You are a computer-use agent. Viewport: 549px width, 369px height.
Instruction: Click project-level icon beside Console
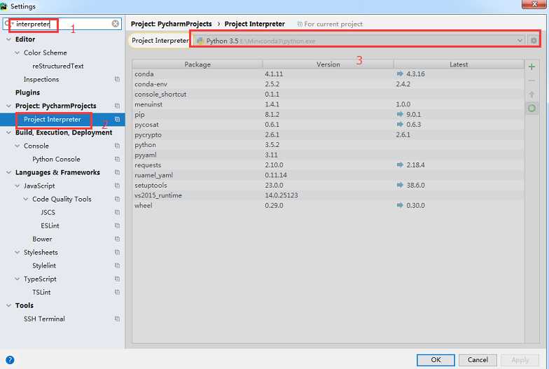(117, 146)
